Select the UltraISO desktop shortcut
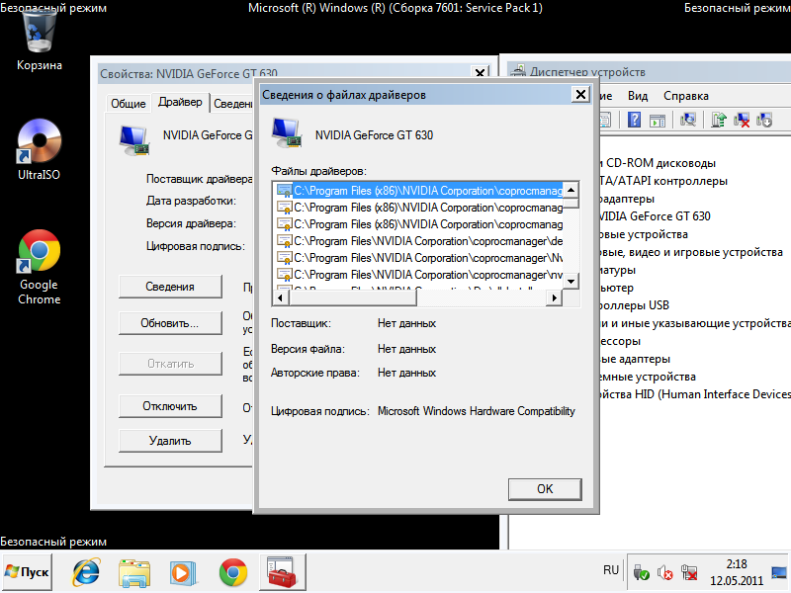 (39, 149)
